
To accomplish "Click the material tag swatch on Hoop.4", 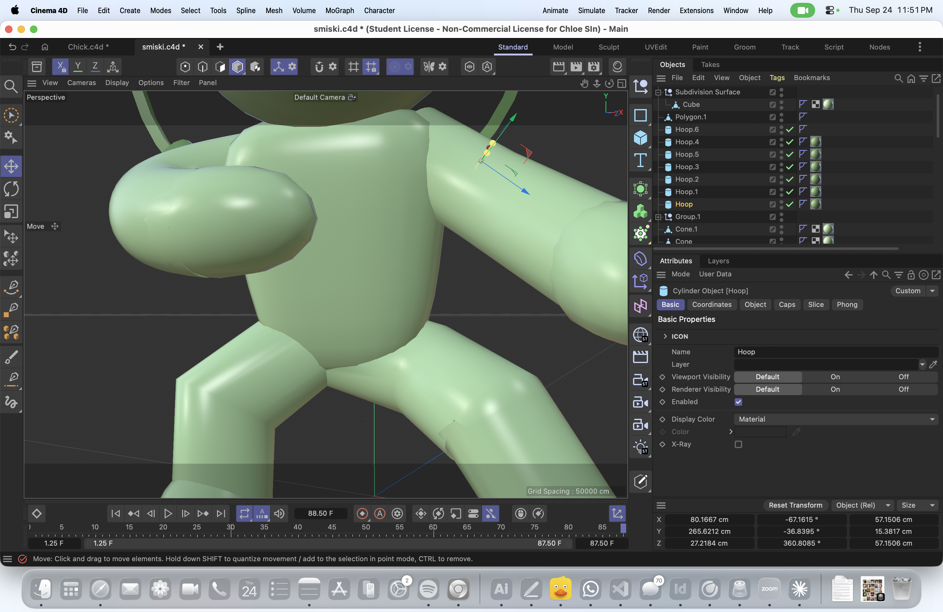I will [815, 142].
